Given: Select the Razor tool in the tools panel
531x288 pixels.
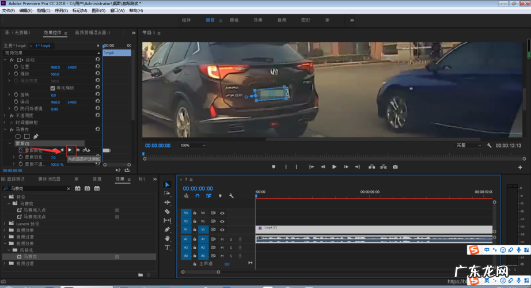Looking at the screenshot, I should tap(168, 211).
